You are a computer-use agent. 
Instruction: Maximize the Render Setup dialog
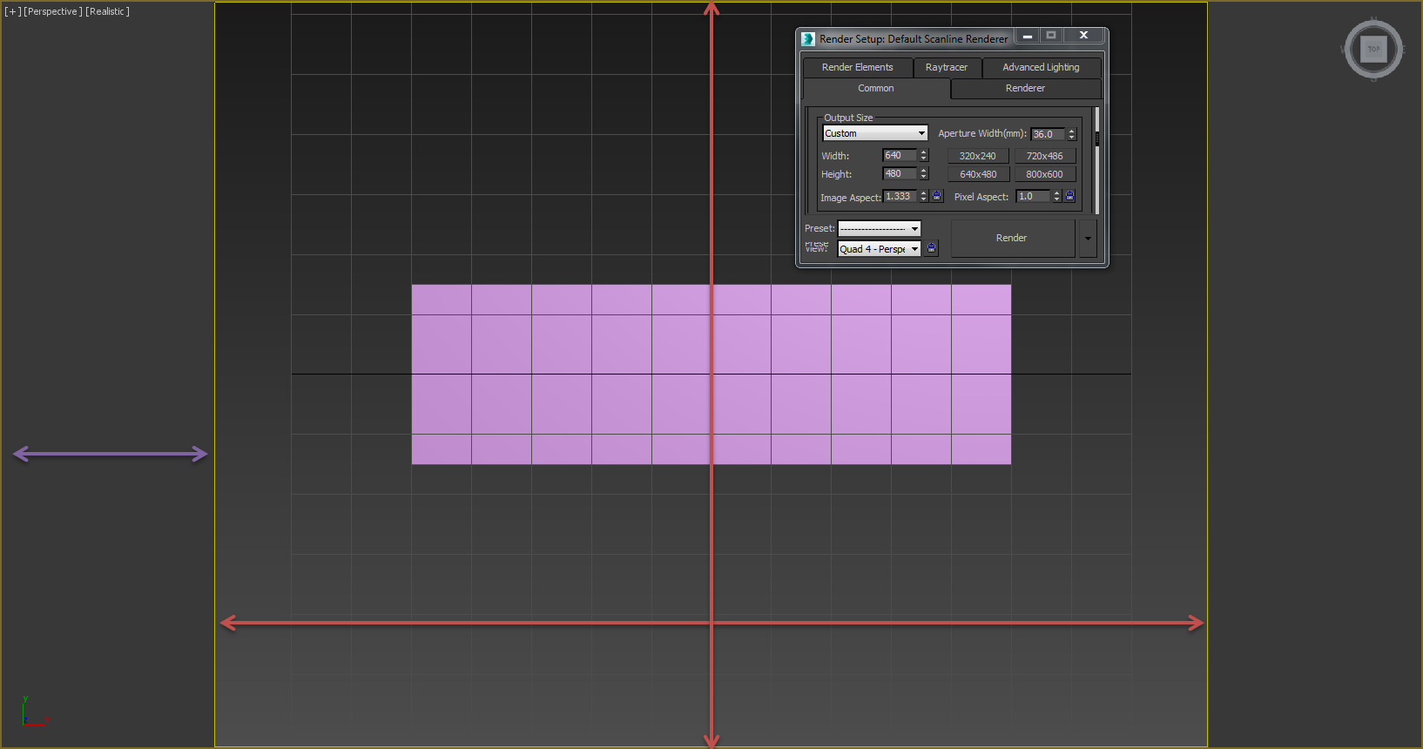(1051, 36)
